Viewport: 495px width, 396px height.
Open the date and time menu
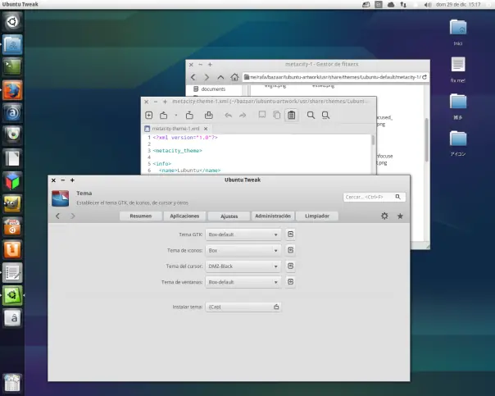[x=458, y=4]
